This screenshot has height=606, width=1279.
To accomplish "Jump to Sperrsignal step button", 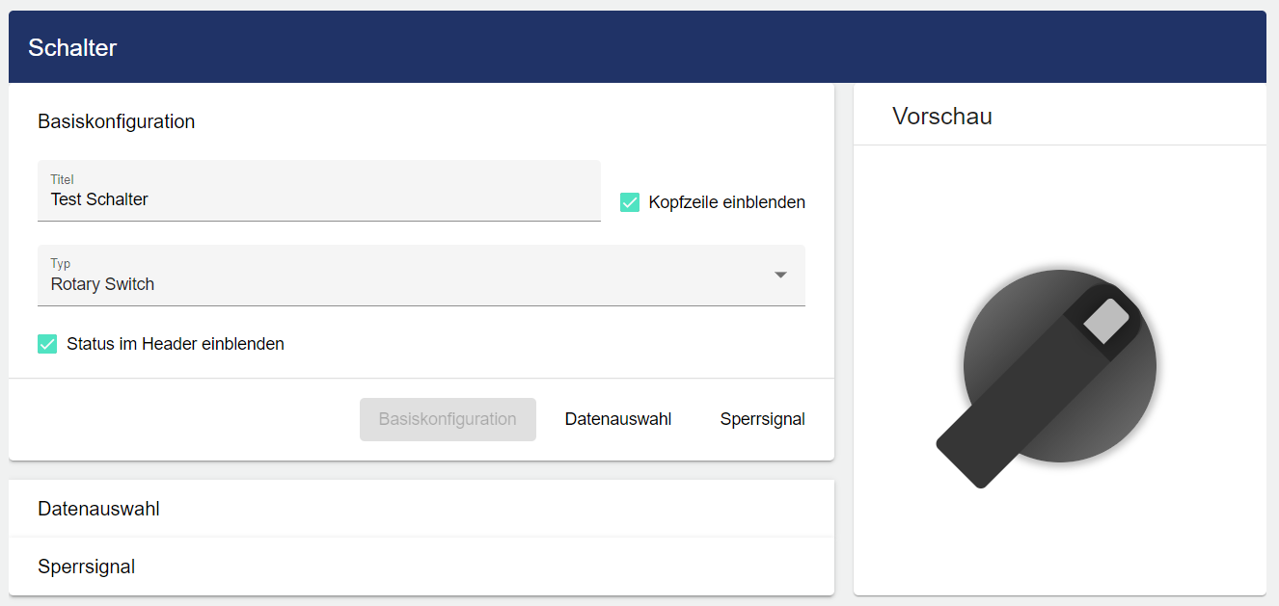I will 762,419.
